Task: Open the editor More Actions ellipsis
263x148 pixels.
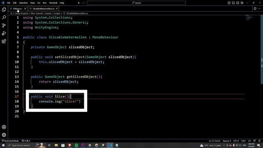Action: pyautogui.click(x=259, y=9)
